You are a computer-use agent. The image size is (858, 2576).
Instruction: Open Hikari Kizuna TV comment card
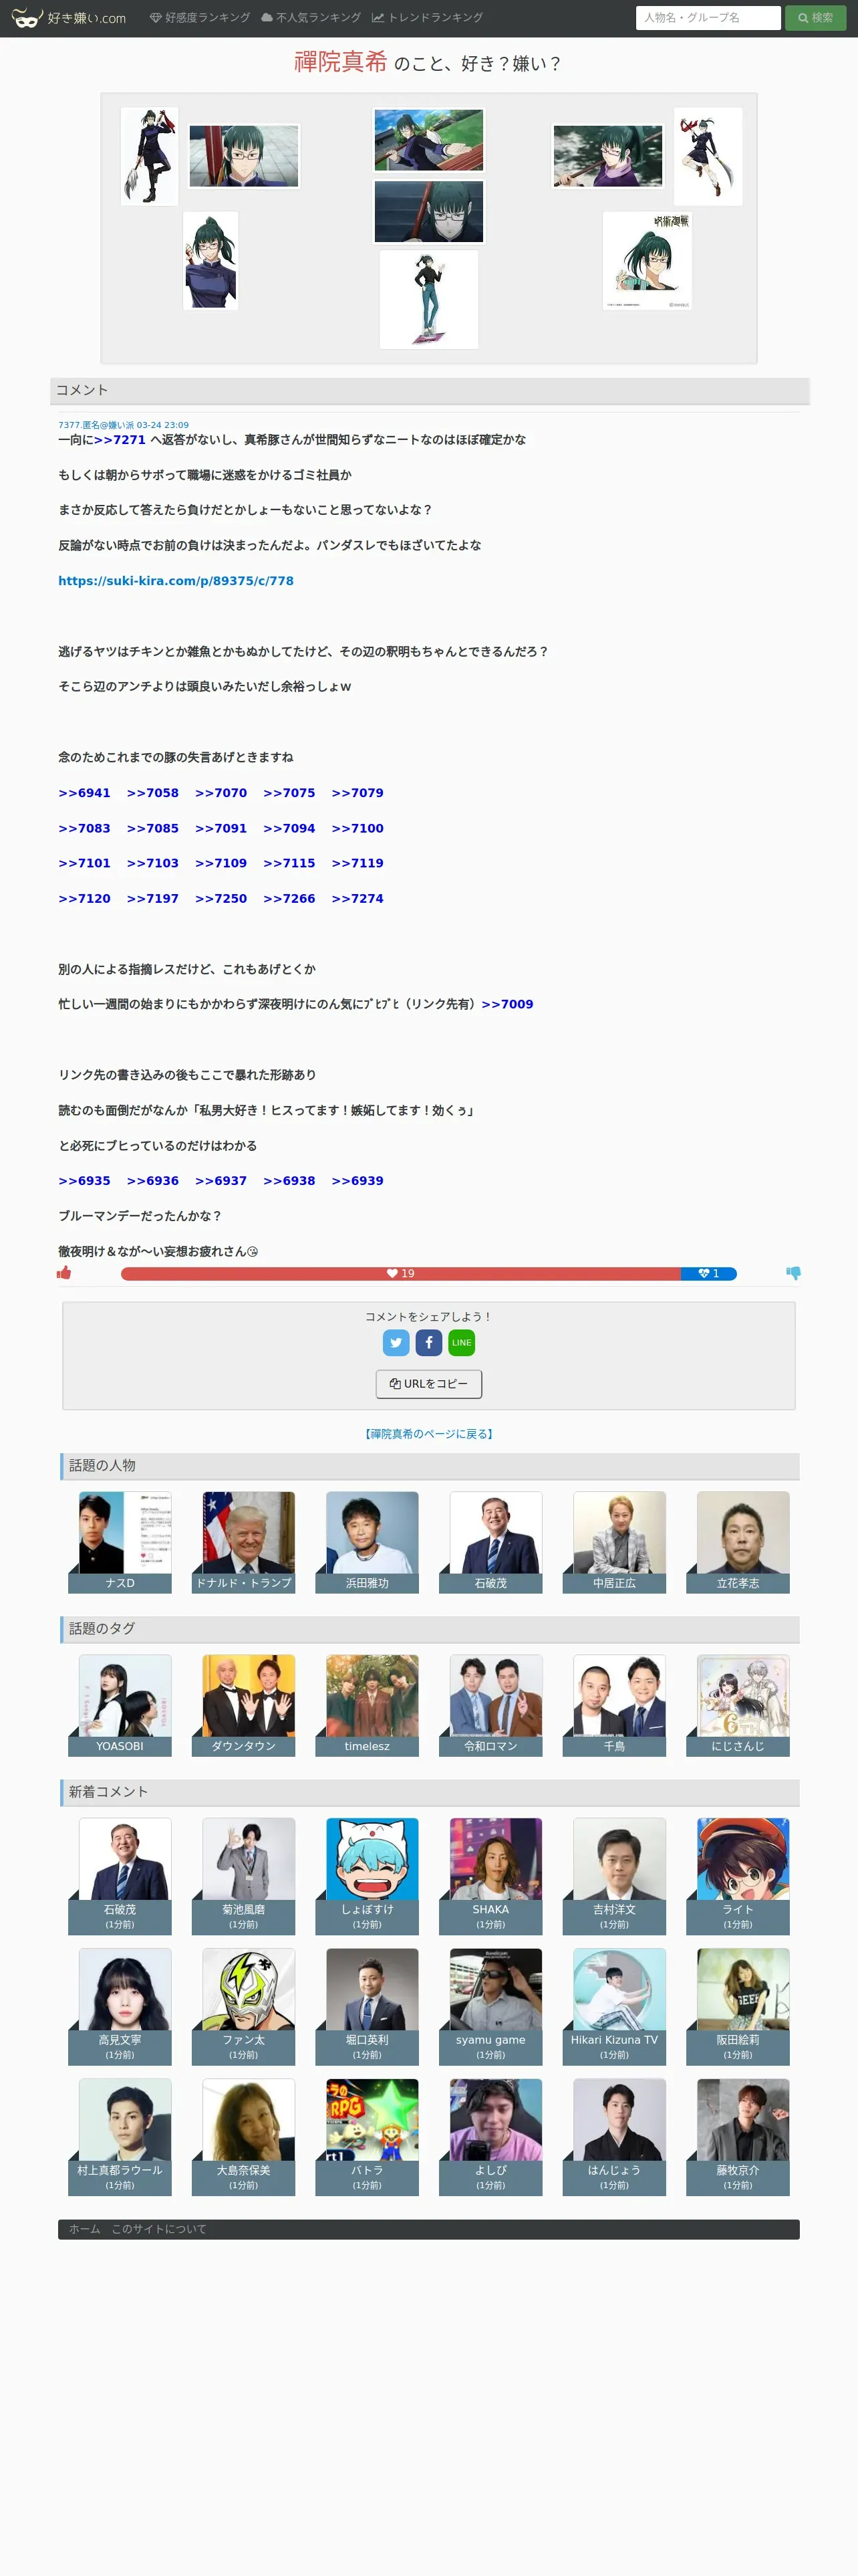click(x=614, y=2006)
